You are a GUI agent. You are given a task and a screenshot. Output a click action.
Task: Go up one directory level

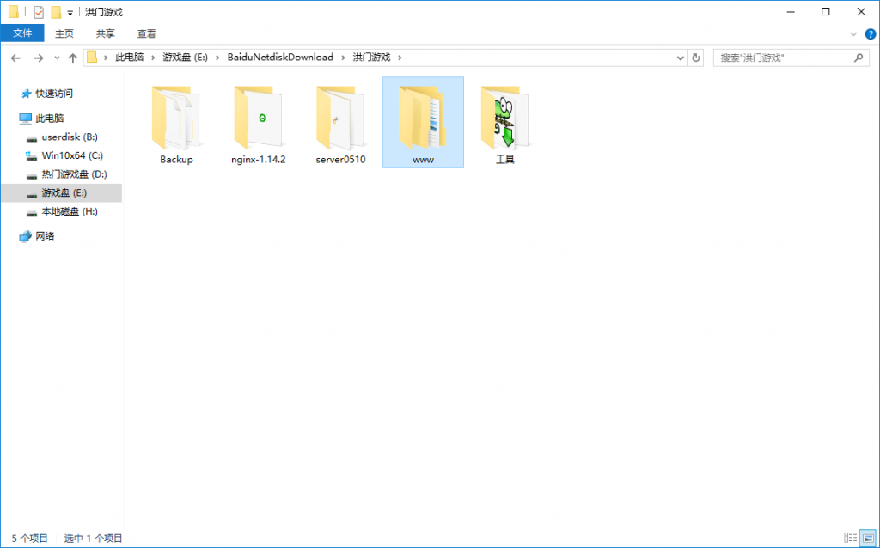(x=73, y=58)
